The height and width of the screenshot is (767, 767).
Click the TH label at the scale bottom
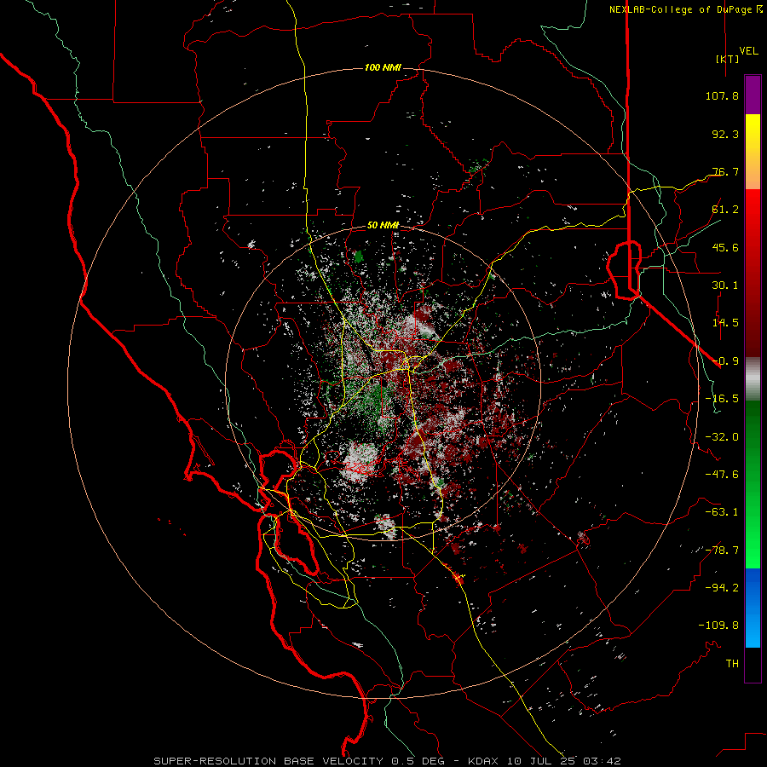pos(732,664)
